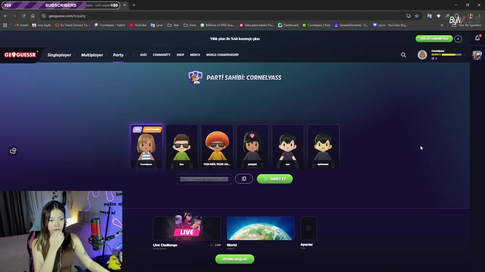Click the party invite link field
This screenshot has width=485, height=272.
point(204,179)
